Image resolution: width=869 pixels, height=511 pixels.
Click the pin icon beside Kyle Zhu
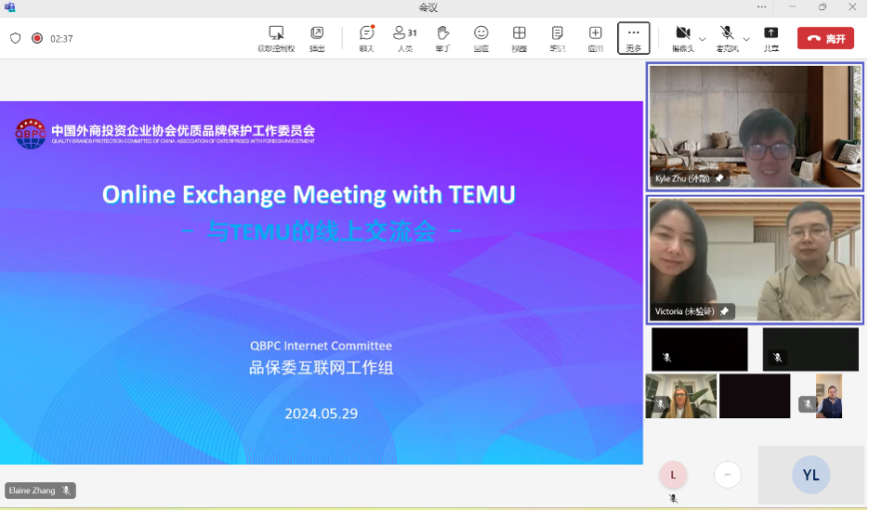pyautogui.click(x=719, y=178)
